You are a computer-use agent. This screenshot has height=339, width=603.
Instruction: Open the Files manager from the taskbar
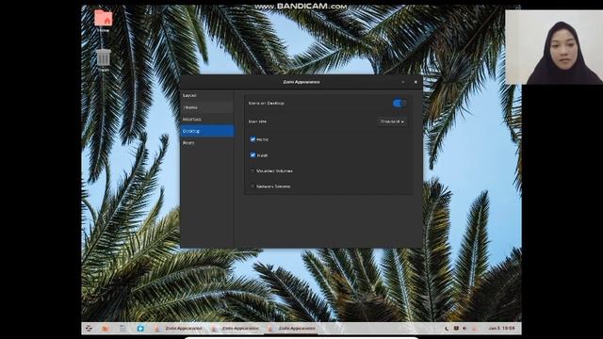coord(122,329)
